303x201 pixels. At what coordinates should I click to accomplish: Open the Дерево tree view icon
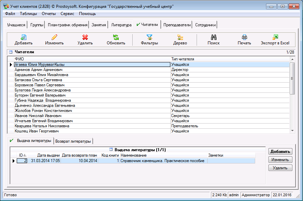[180, 38]
